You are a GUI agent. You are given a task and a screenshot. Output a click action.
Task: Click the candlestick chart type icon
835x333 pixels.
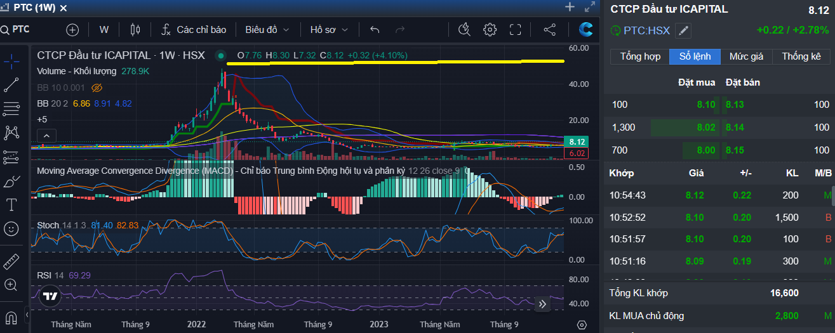click(x=134, y=30)
